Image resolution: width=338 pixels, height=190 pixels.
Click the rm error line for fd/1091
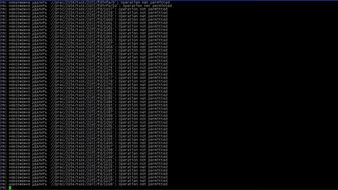(x=83, y=126)
